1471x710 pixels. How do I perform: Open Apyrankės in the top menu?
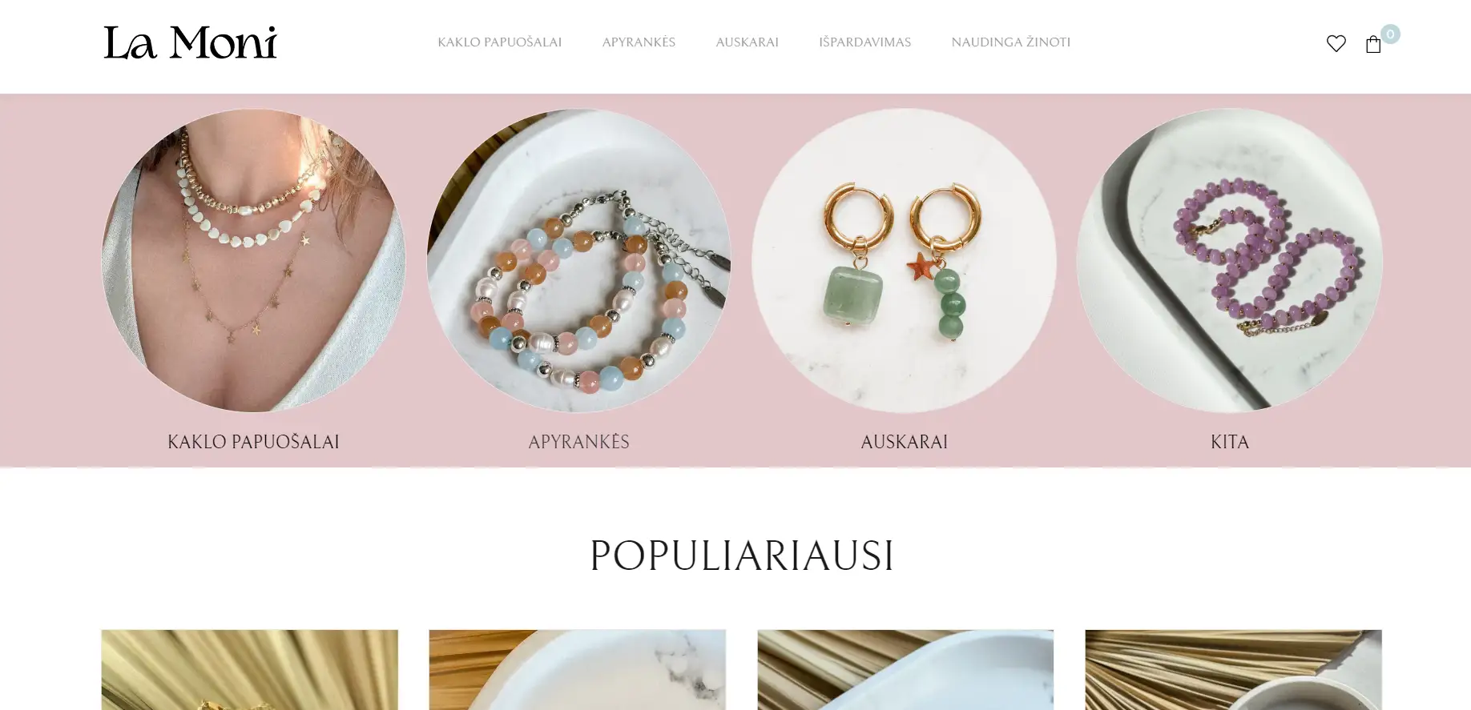point(639,42)
